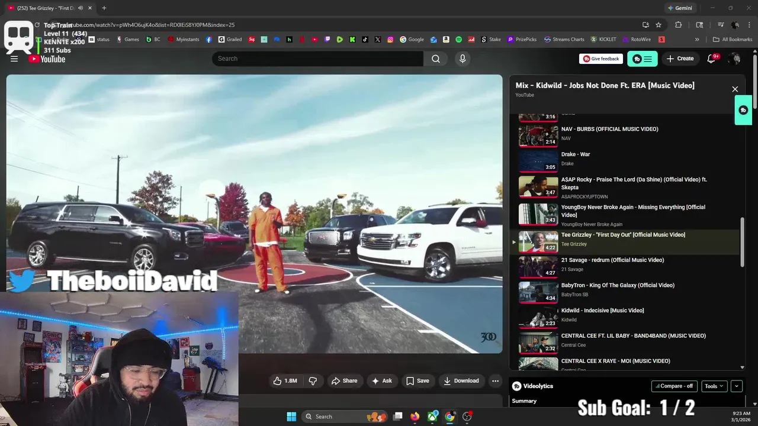This screenshot has height=426, width=758.
Task: Open the KICKLET bookmark
Action: [603, 40]
